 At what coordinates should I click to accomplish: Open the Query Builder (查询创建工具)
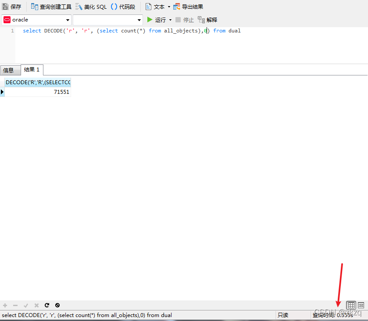coord(51,7)
